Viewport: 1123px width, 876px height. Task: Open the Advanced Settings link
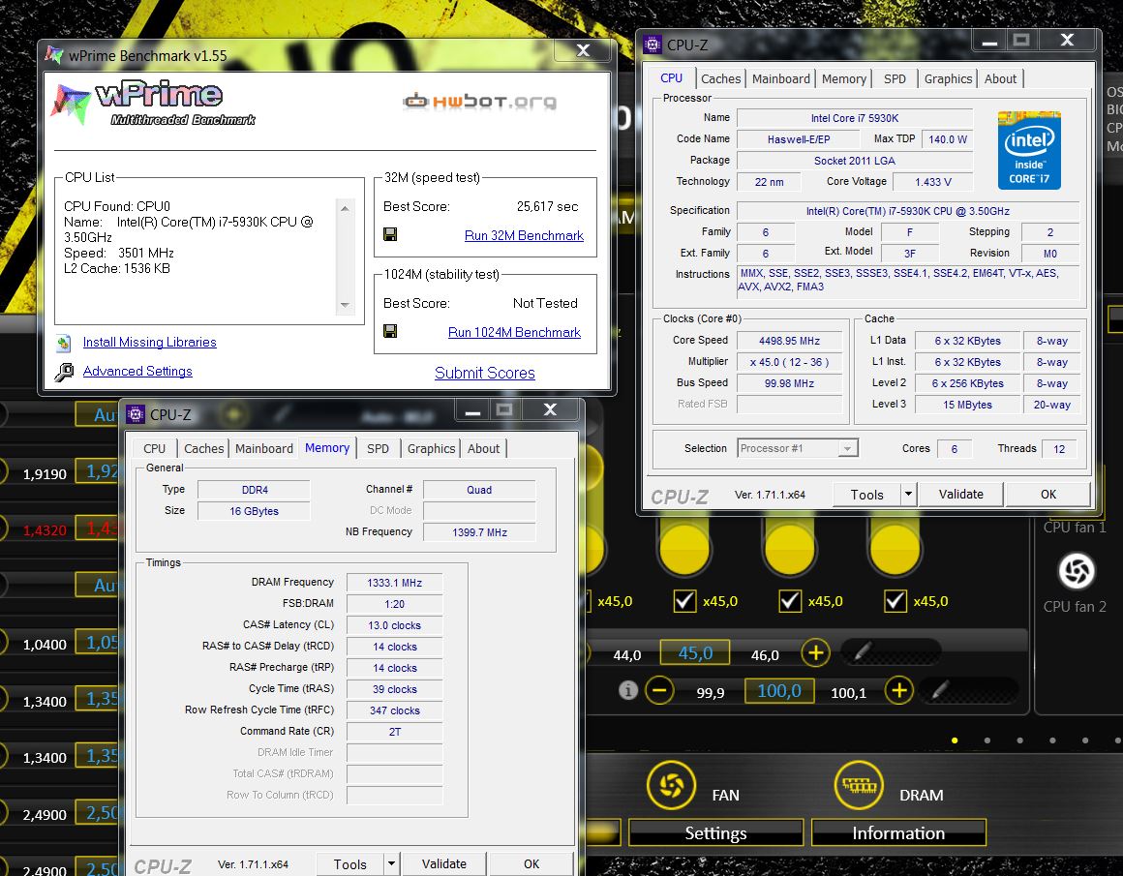(137, 371)
